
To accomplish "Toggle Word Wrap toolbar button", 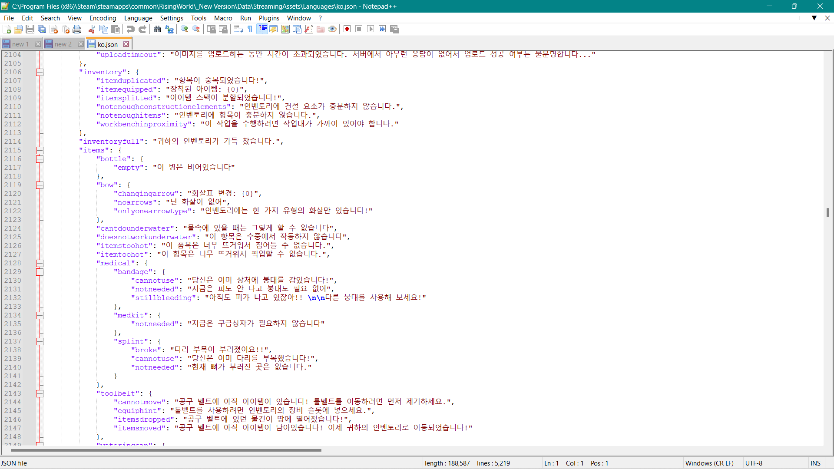I will point(238,29).
